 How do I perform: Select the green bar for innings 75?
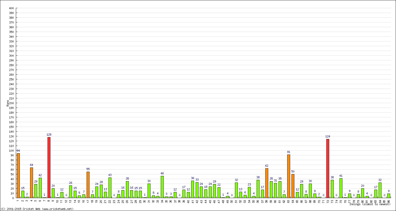[341, 188]
